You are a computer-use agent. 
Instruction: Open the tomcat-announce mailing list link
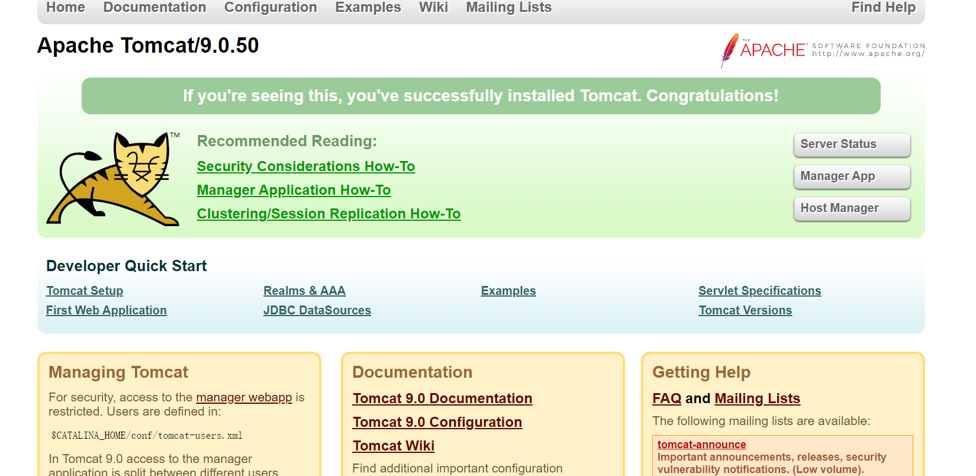pyautogui.click(x=701, y=445)
